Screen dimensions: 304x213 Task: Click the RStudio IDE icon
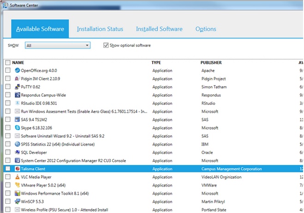pyautogui.click(x=18, y=103)
